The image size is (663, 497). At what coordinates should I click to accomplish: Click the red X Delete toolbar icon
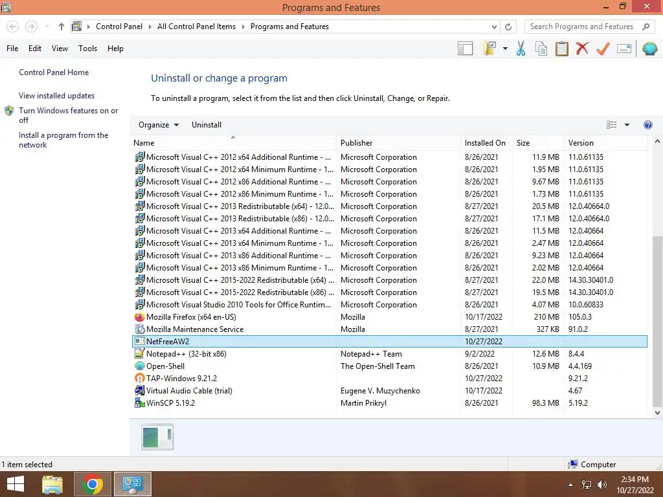(x=582, y=49)
